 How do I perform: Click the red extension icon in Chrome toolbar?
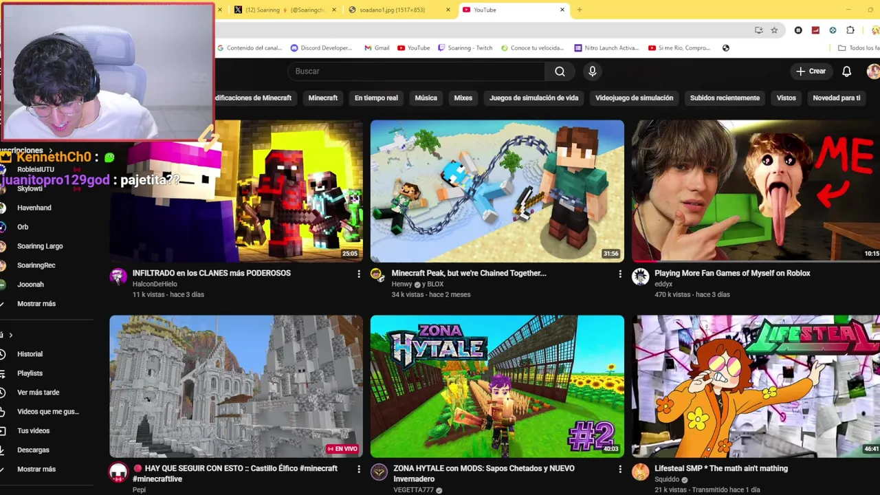coord(815,30)
